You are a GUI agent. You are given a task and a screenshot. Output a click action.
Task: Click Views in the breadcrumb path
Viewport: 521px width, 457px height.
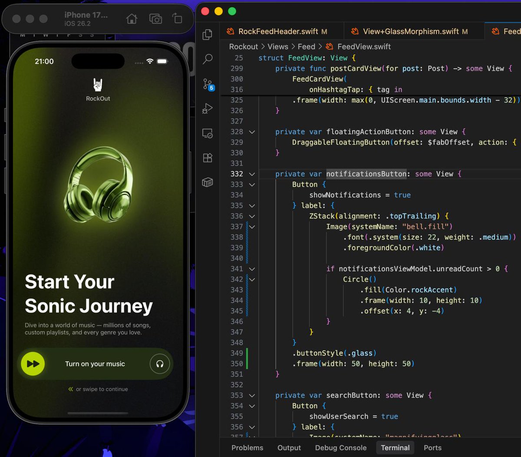pos(278,46)
